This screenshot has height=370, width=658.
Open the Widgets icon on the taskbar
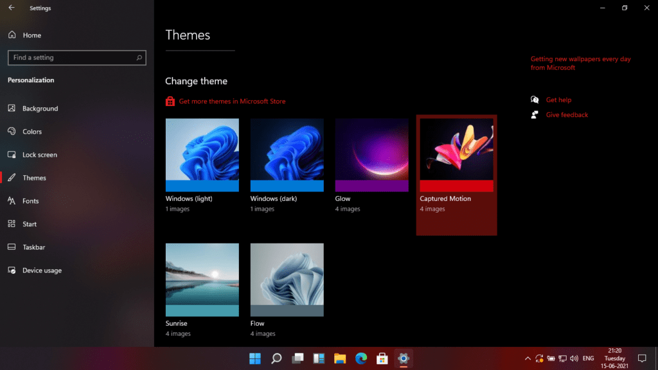click(319, 358)
